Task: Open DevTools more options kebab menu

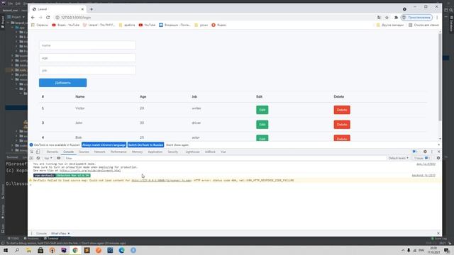Action: 432,152
